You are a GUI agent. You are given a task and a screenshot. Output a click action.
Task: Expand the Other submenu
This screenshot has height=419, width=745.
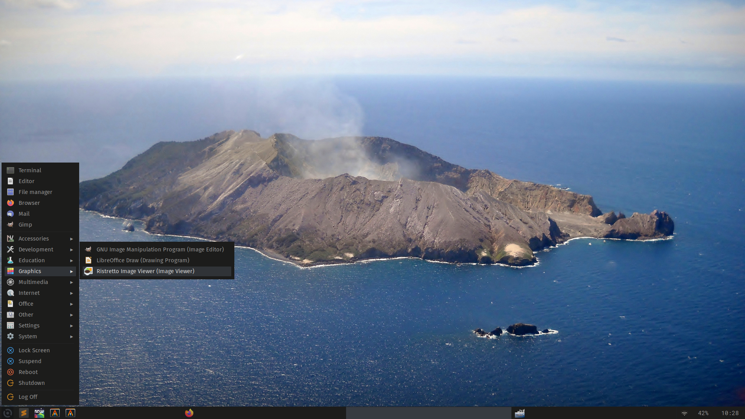click(x=40, y=315)
